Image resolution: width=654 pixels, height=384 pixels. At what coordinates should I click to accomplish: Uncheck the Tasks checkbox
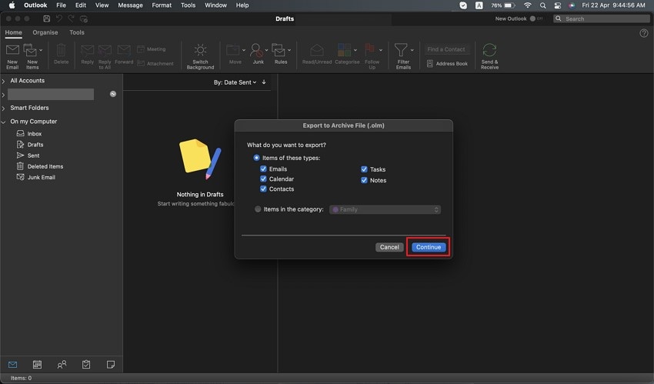pyautogui.click(x=364, y=169)
